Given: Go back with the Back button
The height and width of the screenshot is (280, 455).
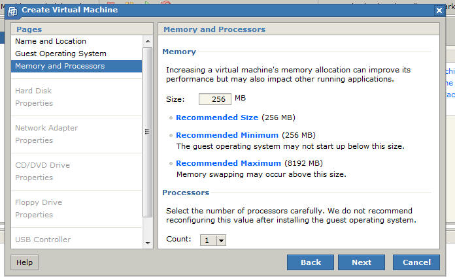Looking at the screenshot, I should (x=311, y=262).
